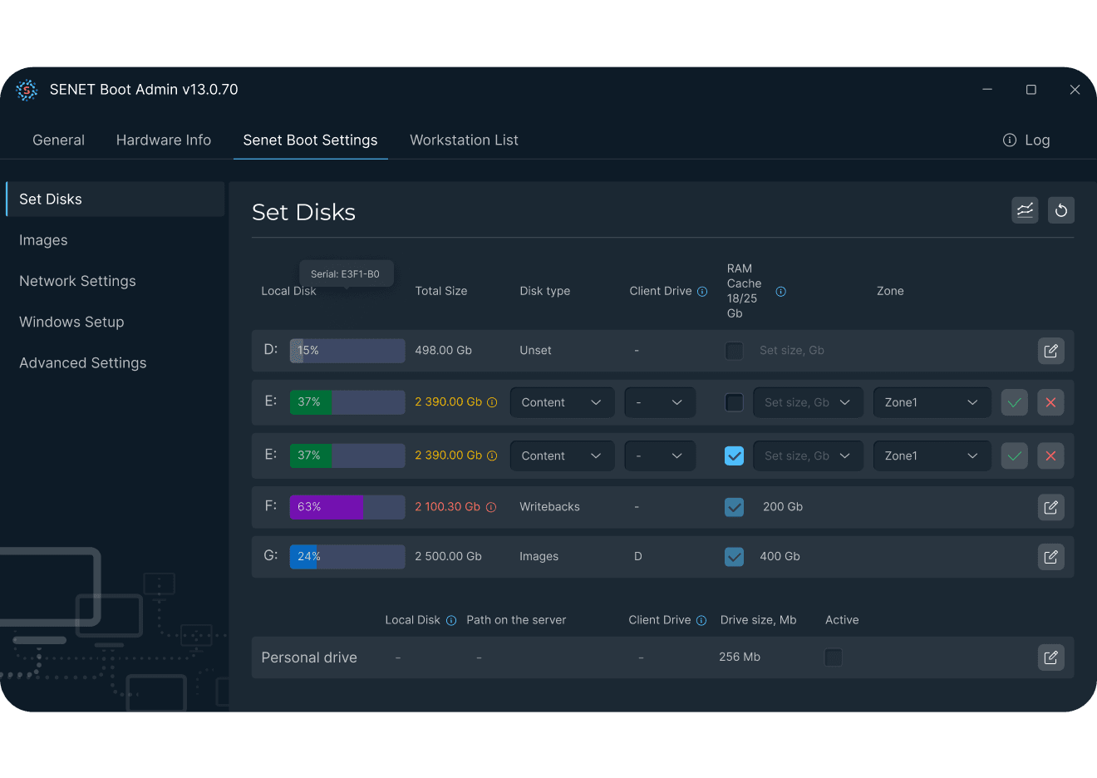
Task: Cancel changes in E: row with unchecked RAM cache
Action: pyautogui.click(x=1051, y=402)
